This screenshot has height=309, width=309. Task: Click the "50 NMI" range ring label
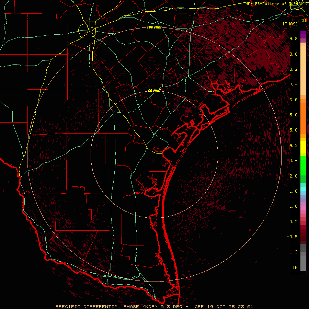[x=154, y=91]
